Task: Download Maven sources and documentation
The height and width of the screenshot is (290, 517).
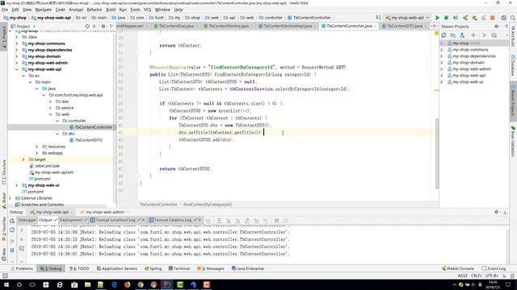Action: (462, 35)
